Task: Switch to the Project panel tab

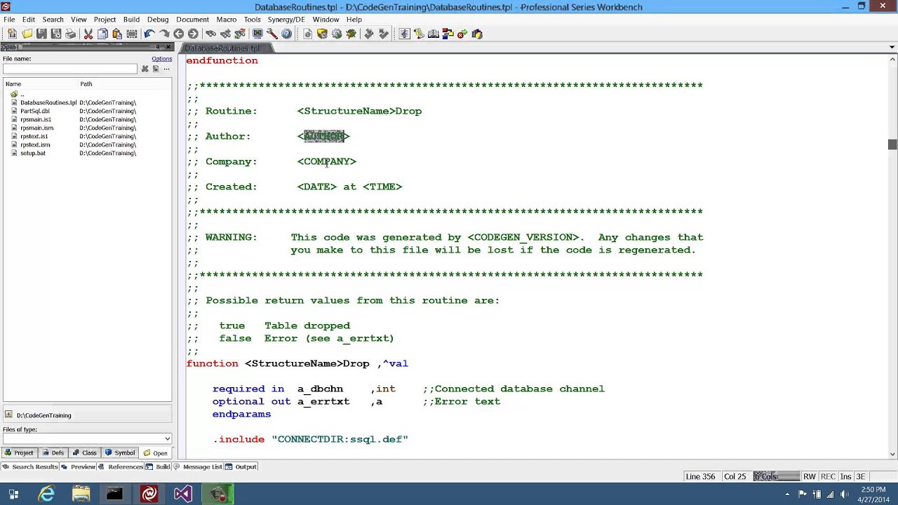Action: pyautogui.click(x=19, y=453)
